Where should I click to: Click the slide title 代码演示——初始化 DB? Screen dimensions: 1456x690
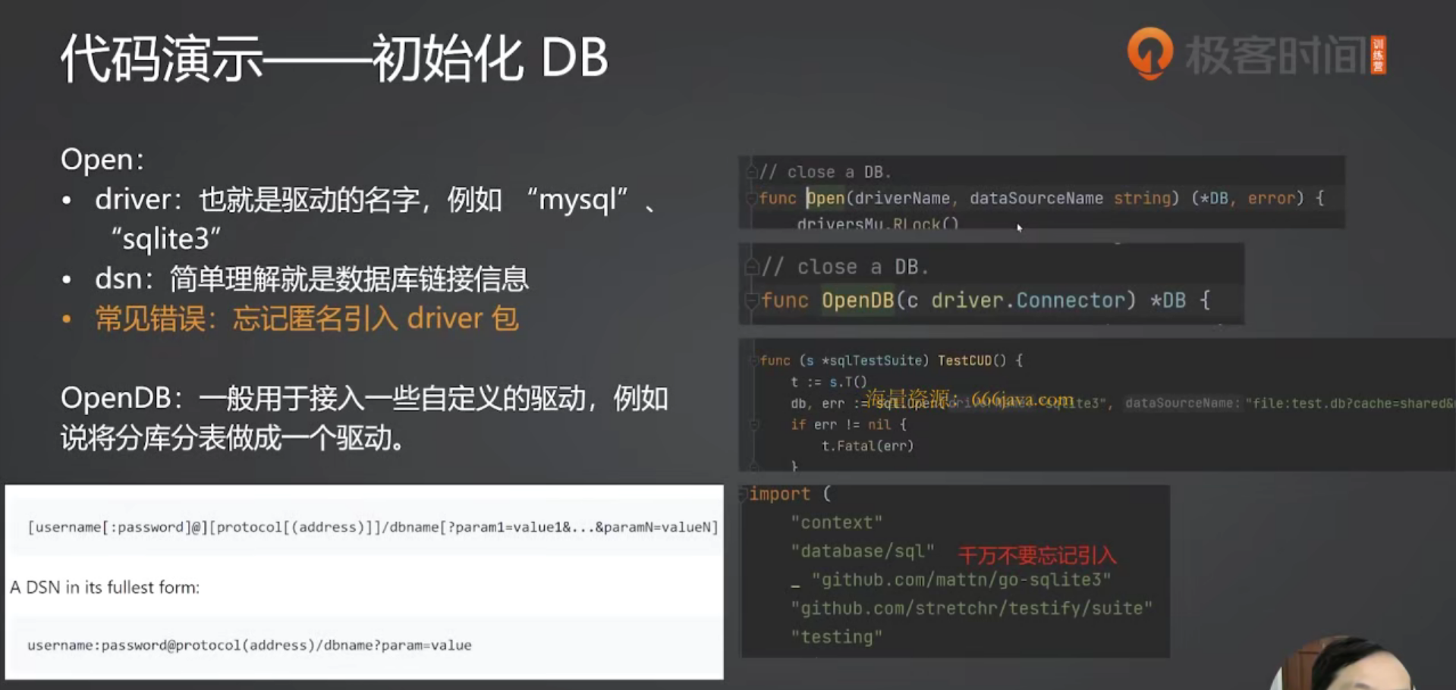click(x=335, y=58)
